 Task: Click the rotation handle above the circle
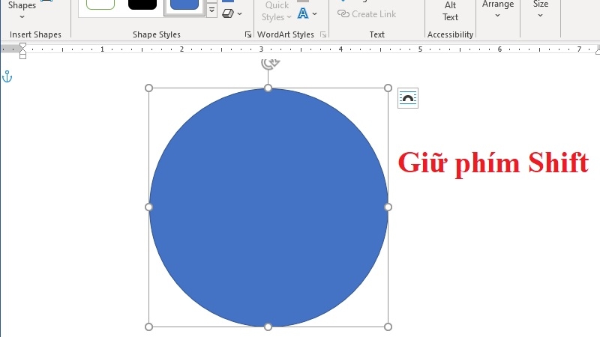tap(270, 63)
